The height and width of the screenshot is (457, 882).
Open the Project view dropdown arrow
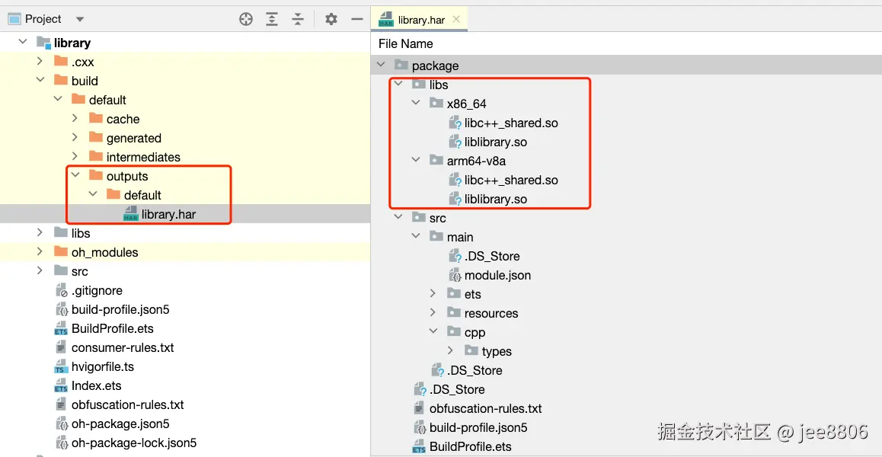tap(80, 19)
